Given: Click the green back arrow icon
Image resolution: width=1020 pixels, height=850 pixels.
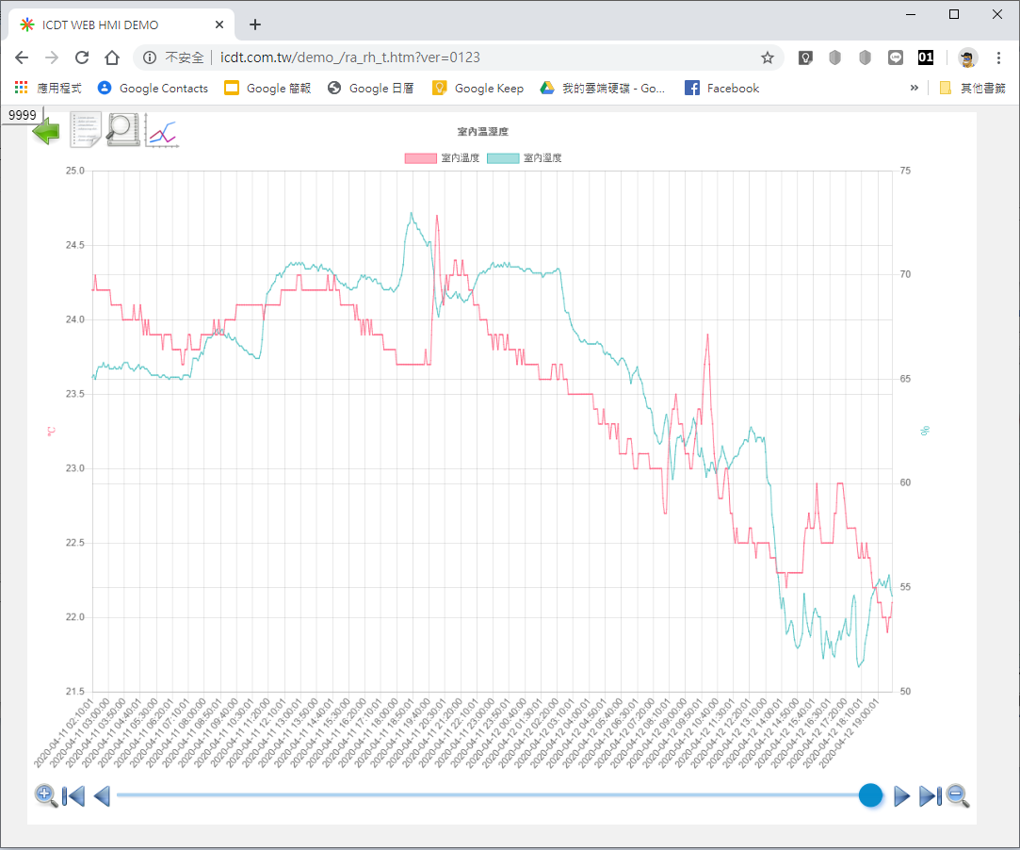Looking at the screenshot, I should click(x=47, y=131).
